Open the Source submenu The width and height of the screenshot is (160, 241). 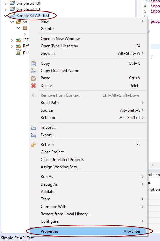(x=88, y=110)
